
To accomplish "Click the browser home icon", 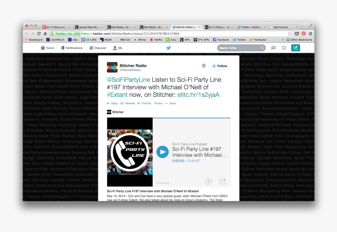I will tap(45, 34).
